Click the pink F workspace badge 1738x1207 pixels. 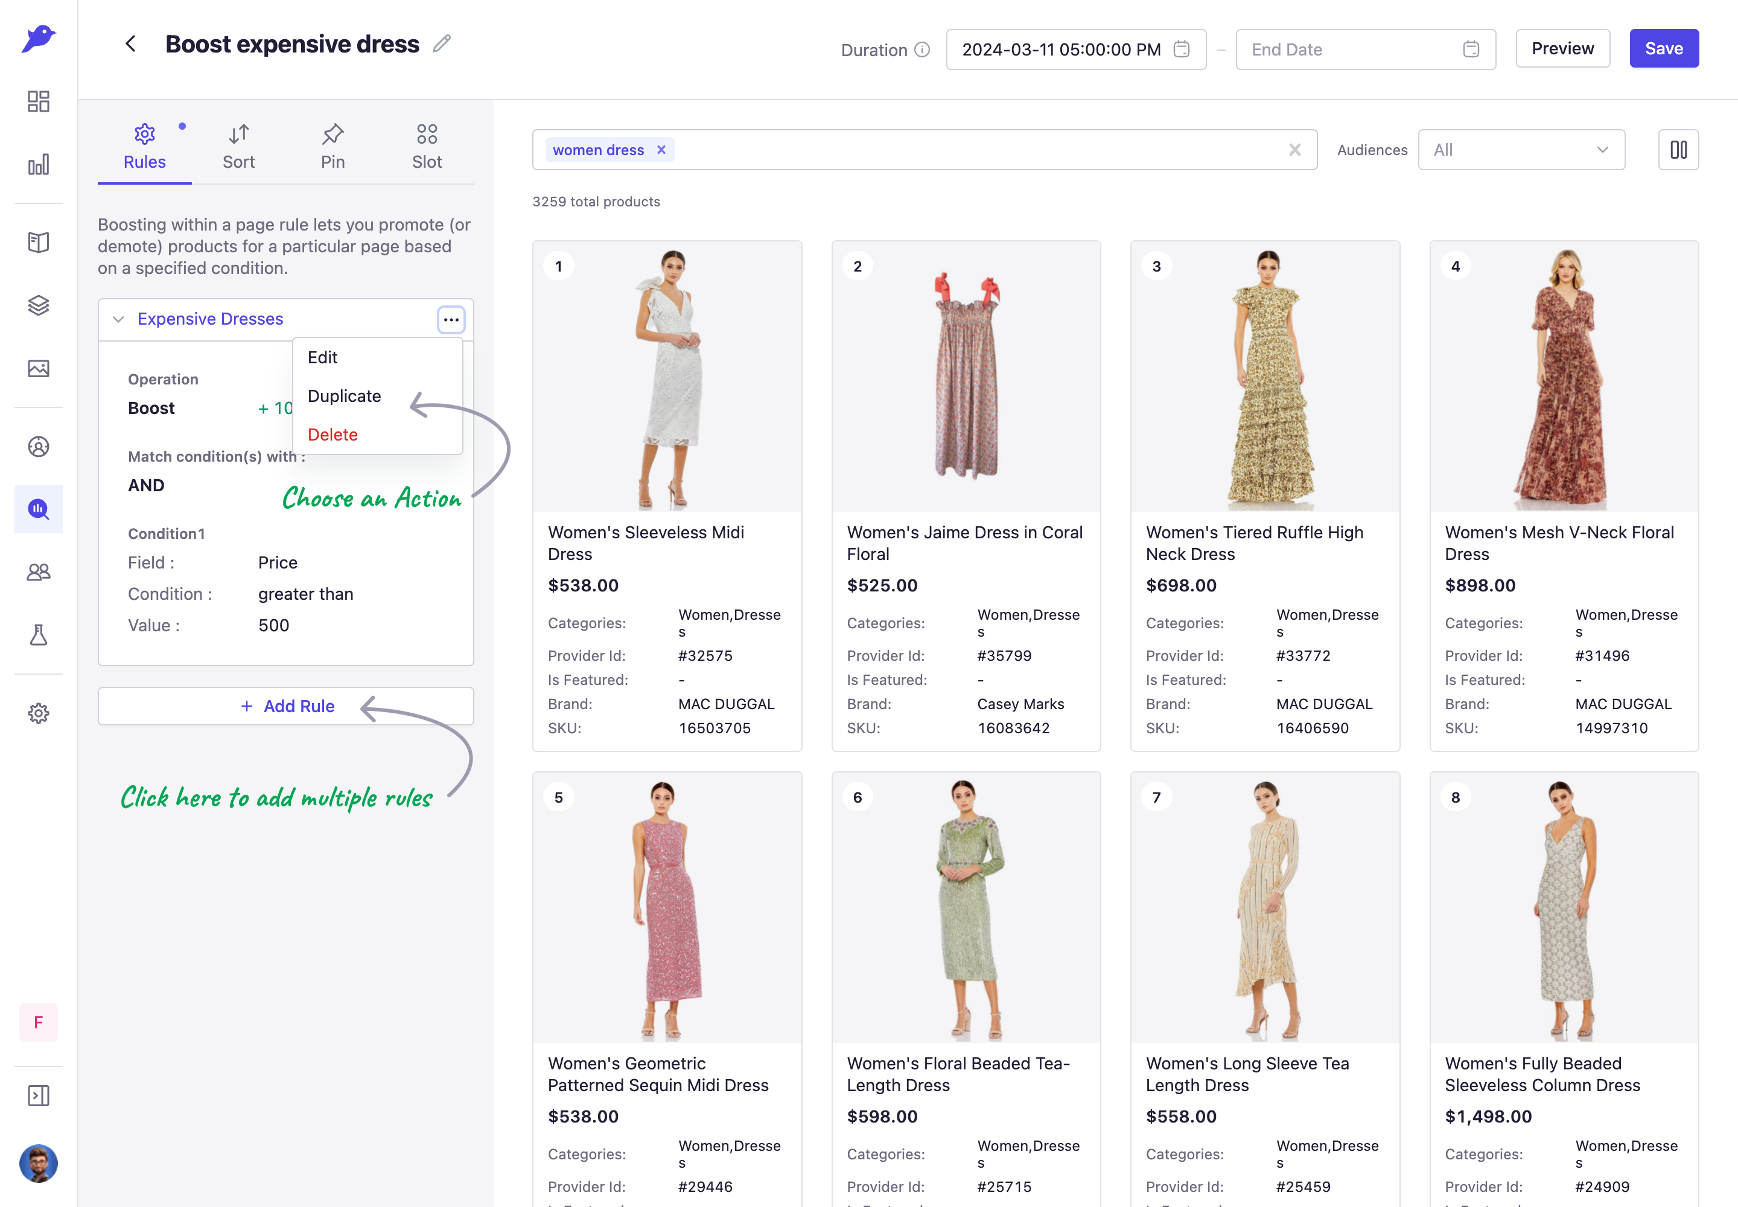39,1022
